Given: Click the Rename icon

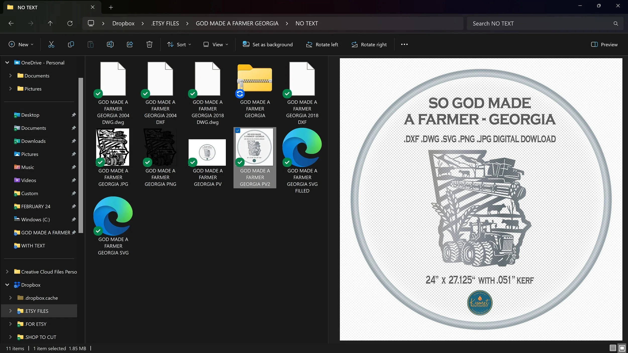Looking at the screenshot, I should pos(110,44).
